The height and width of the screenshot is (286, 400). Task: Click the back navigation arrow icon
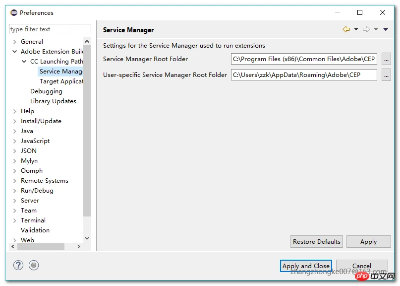pyautogui.click(x=346, y=29)
